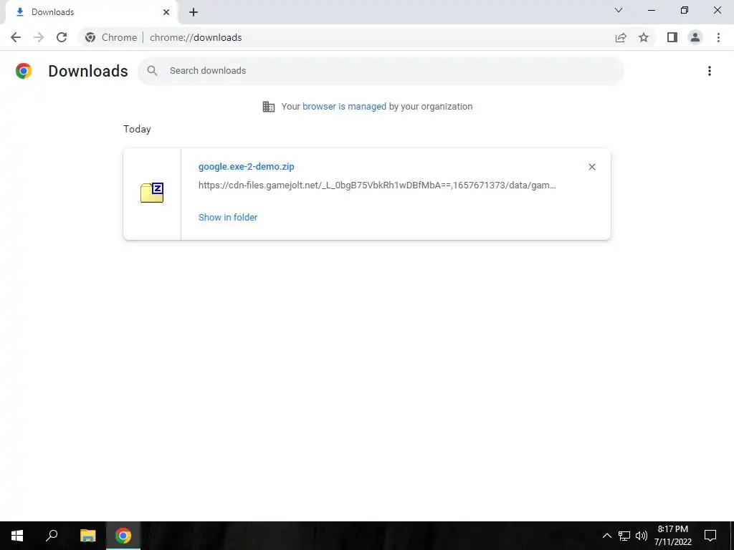Click the Downloads page title
The image size is (734, 550).
(88, 71)
